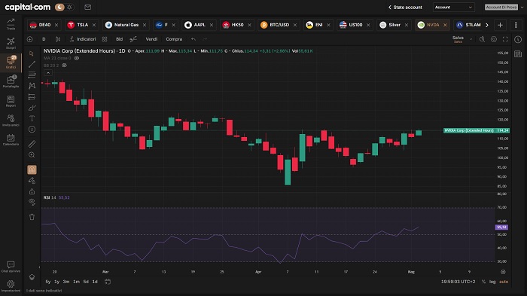This screenshot has height=296, width=527.
Task: Open the Report sidebar section
Action: point(11,101)
